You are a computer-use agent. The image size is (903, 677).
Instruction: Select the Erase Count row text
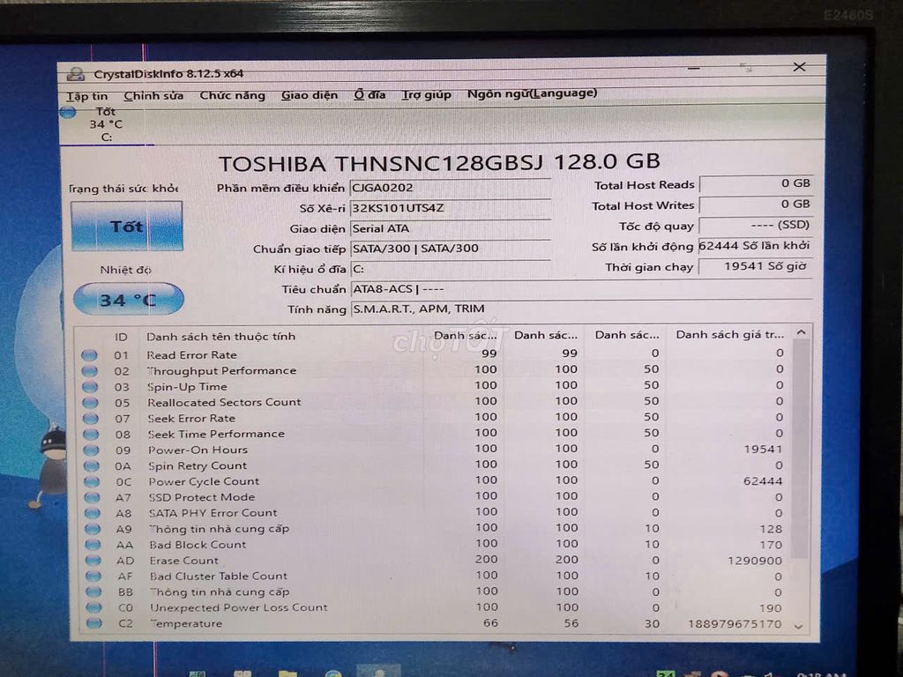(x=184, y=560)
